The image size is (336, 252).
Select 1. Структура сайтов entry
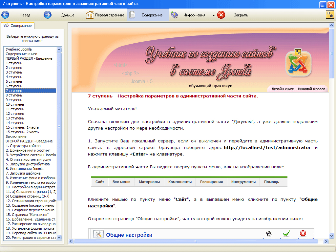point(31,146)
